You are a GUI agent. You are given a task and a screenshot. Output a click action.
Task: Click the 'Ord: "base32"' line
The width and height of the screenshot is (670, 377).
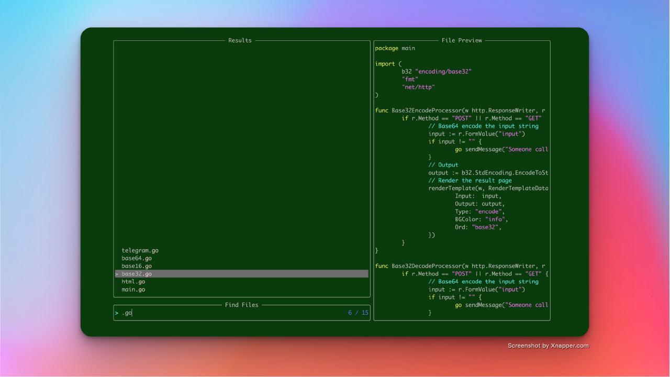pos(478,227)
